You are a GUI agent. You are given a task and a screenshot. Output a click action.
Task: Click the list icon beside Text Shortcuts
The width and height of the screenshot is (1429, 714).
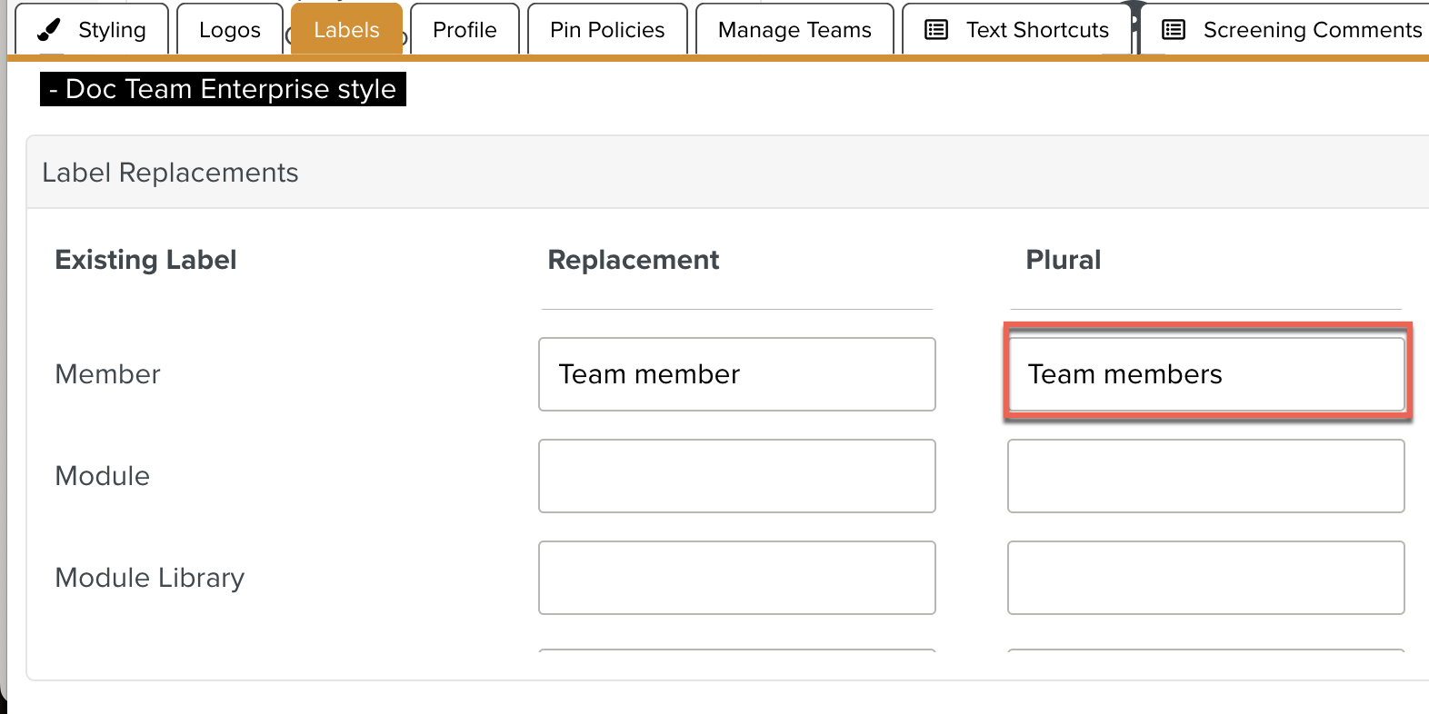point(936,30)
